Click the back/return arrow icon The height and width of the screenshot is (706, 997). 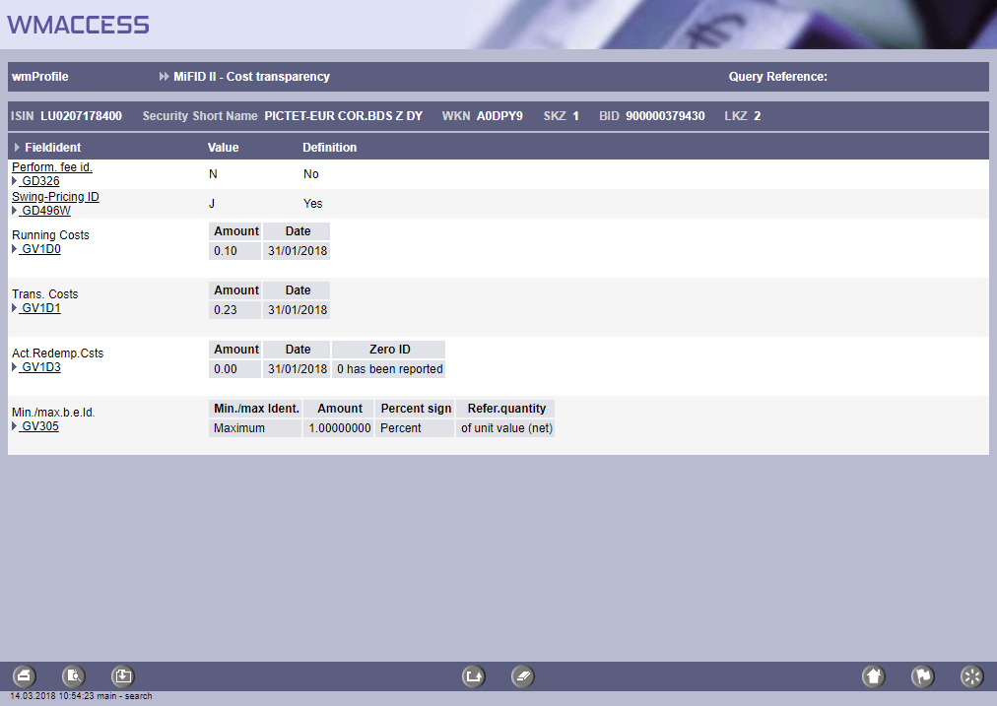[474, 676]
